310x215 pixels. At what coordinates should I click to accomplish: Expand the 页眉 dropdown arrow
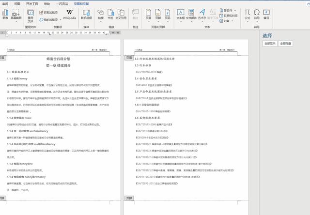click(x=149, y=21)
